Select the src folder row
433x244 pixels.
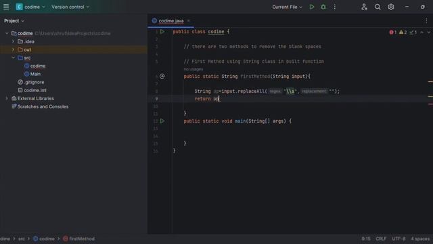pyautogui.click(x=74, y=58)
